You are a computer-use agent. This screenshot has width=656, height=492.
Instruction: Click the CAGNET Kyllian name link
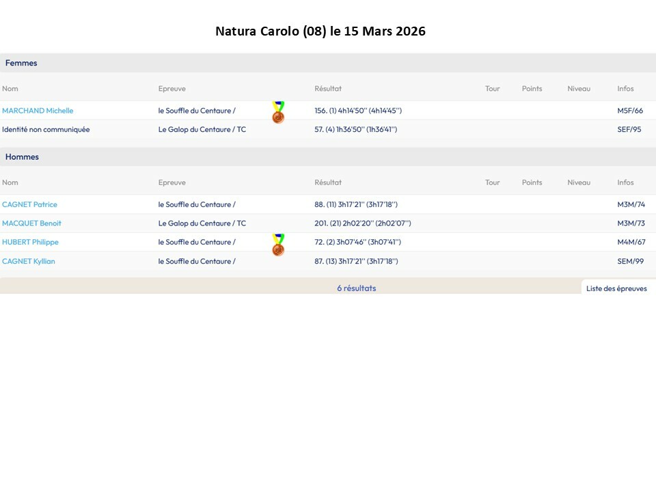click(29, 261)
